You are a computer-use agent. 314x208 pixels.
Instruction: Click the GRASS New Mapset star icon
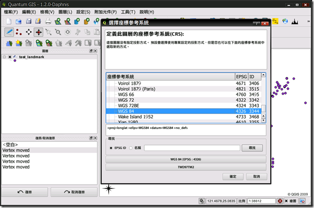tap(19, 43)
